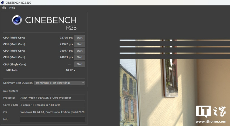The image size is (230, 126).
Task: Click the Minimum Test Duration label
Action: [18, 83]
